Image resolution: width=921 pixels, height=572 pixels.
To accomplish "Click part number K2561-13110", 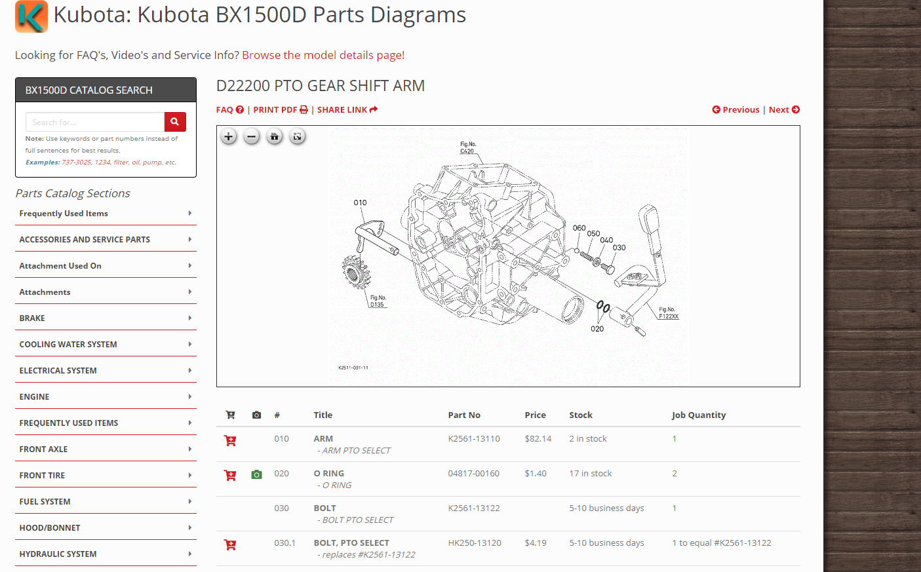I will click(x=474, y=438).
